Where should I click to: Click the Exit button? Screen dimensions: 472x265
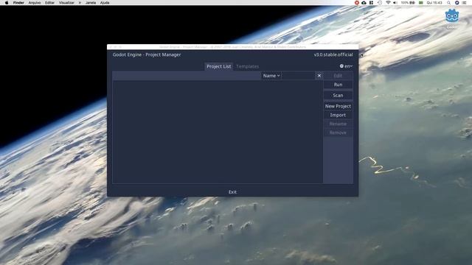232,192
